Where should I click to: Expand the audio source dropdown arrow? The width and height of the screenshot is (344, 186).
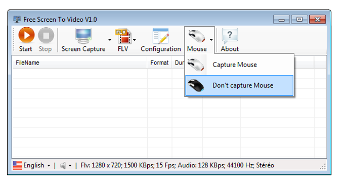tap(70, 166)
